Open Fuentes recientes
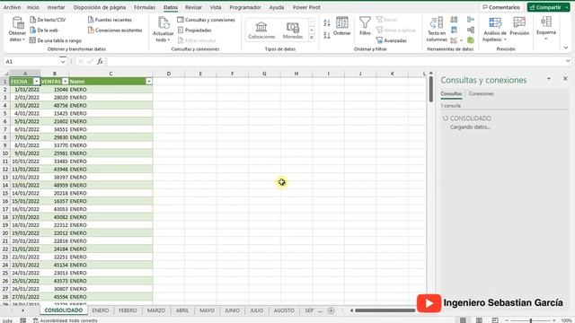Screen dimensions: 575x323 pyautogui.click(x=110, y=20)
